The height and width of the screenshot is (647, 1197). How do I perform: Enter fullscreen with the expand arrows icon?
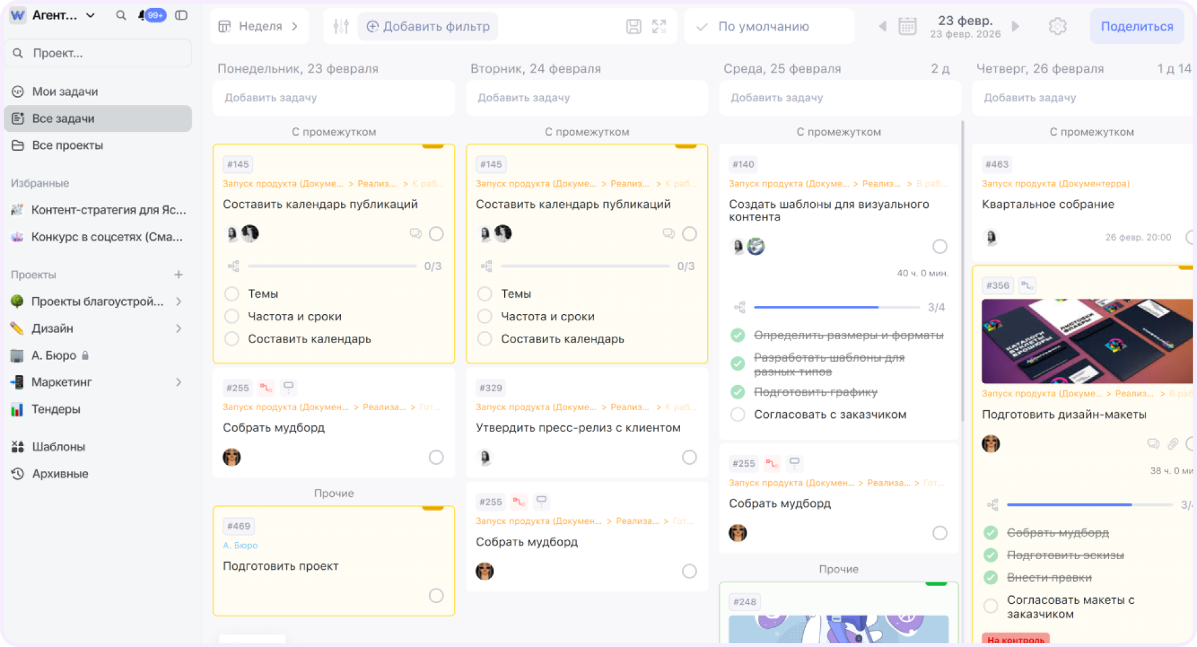tap(659, 26)
